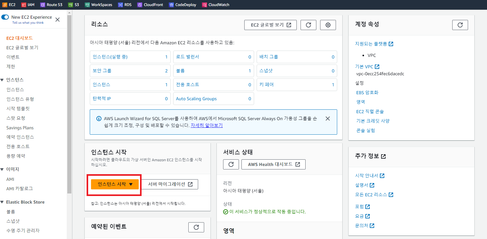The width and height of the screenshot is (487, 239).
Task: Open 리소스 panel settings gear
Action: point(328,25)
